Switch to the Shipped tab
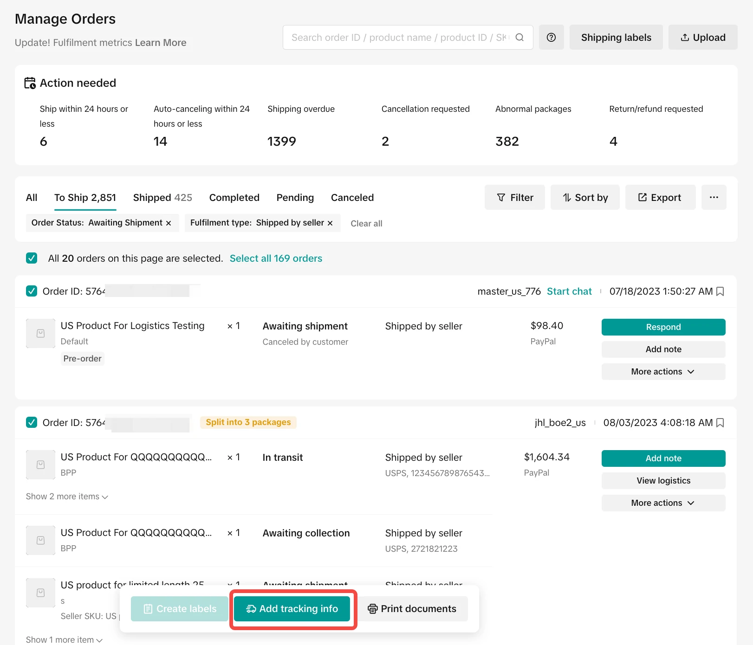Viewport: 753px width, 645px height. coord(162,198)
